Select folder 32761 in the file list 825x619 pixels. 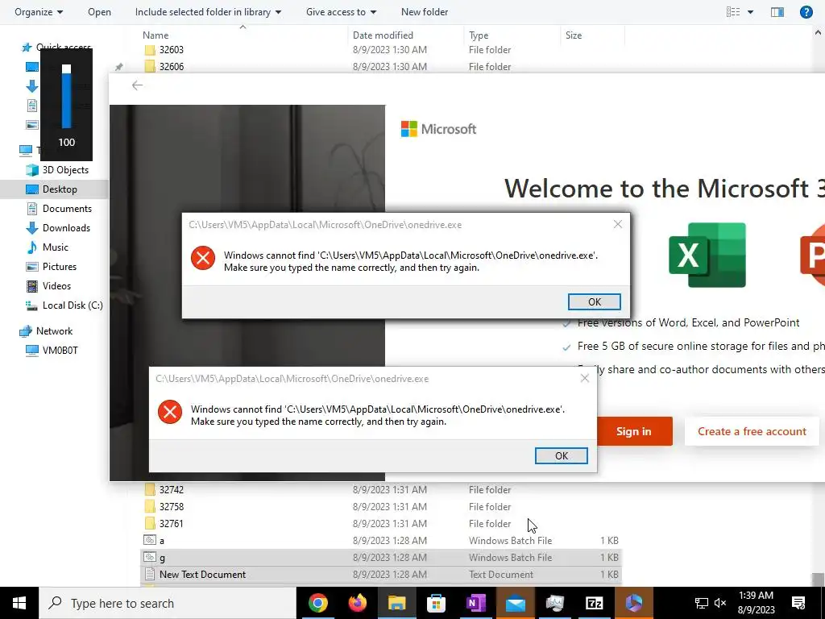pyautogui.click(x=172, y=523)
